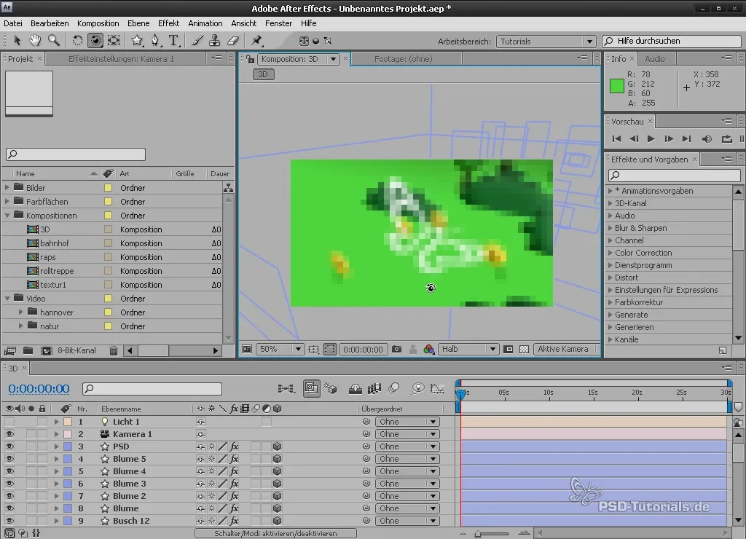Select the Zoom magnifier tool

(54, 41)
